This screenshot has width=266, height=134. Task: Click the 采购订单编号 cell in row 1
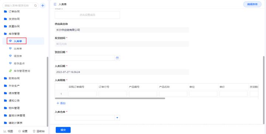pyautogui.click(x=82, y=94)
